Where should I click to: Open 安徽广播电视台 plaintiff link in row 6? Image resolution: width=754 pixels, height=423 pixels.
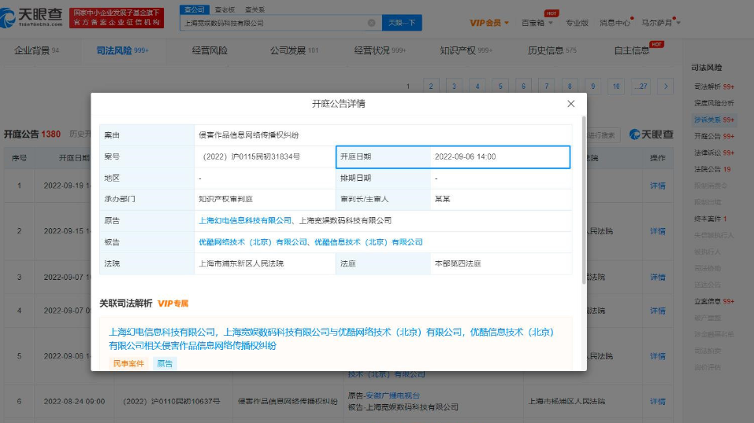392,395
